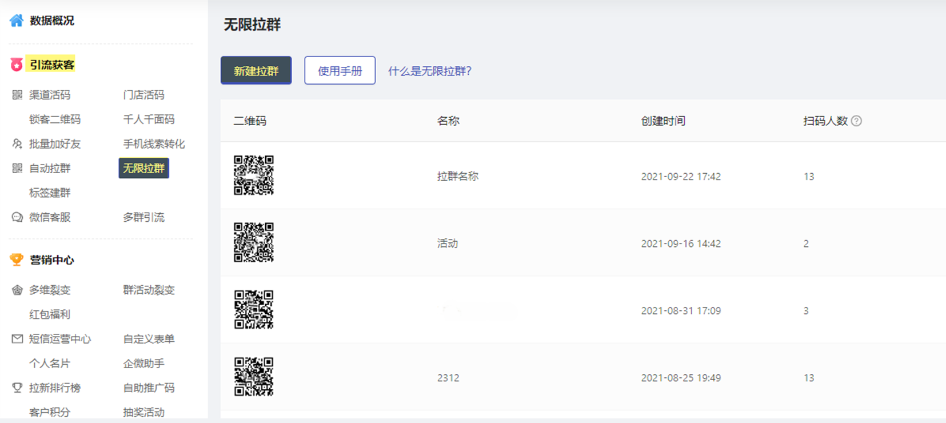Click the medal icon next to 引流获客
This screenshot has width=946, height=423.
click(17, 65)
